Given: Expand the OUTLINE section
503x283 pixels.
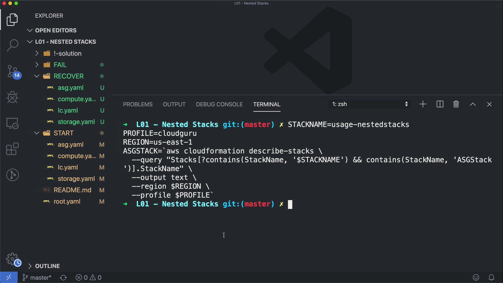Looking at the screenshot, I should coord(47,266).
